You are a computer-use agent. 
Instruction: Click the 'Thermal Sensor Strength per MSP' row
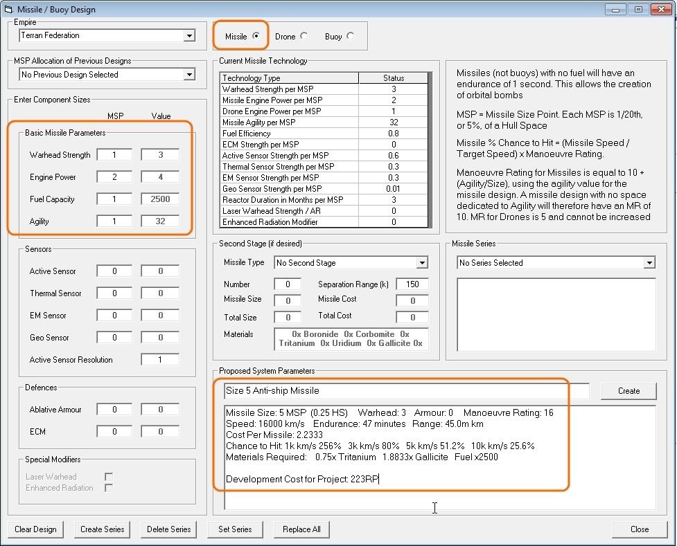click(324, 167)
